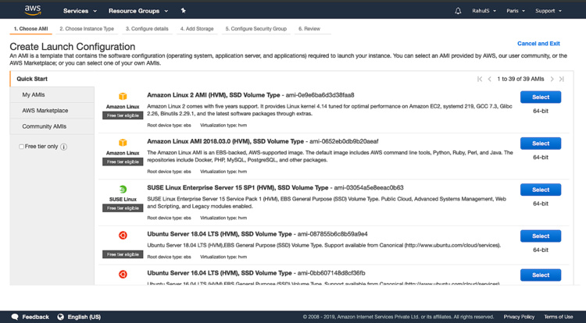Click the Feedback speech bubble icon
This screenshot has width=586, height=323.
pos(15,317)
